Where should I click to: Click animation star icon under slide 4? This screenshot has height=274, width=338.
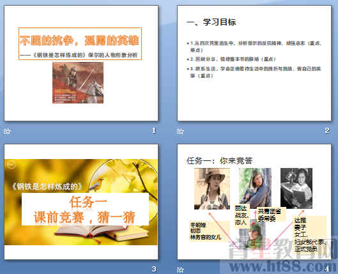tap(180, 270)
